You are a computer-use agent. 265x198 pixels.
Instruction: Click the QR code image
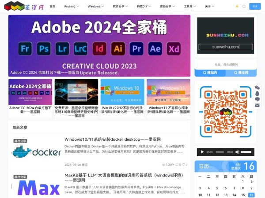(225, 112)
